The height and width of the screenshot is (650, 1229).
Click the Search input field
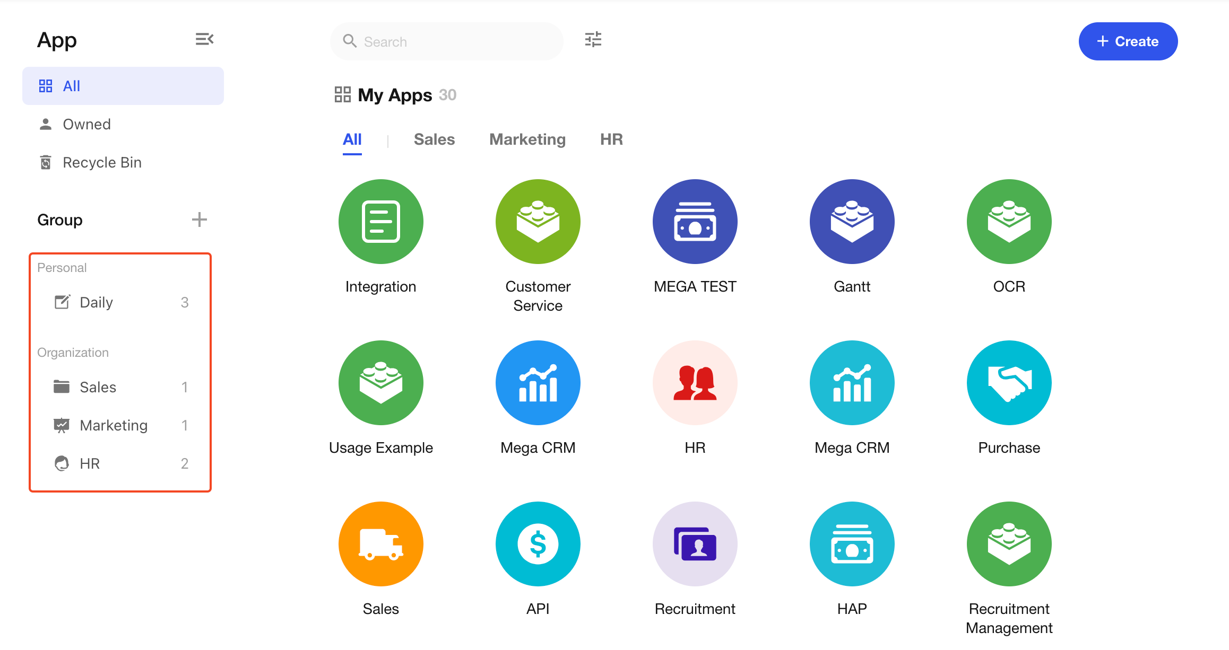pyautogui.click(x=456, y=42)
